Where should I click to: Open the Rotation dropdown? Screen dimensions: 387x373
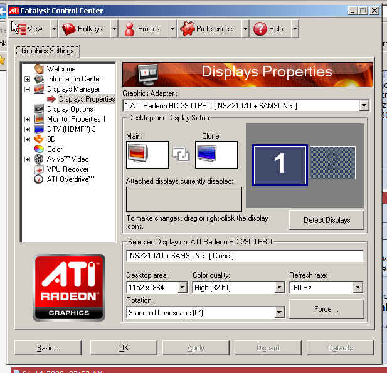tap(279, 313)
